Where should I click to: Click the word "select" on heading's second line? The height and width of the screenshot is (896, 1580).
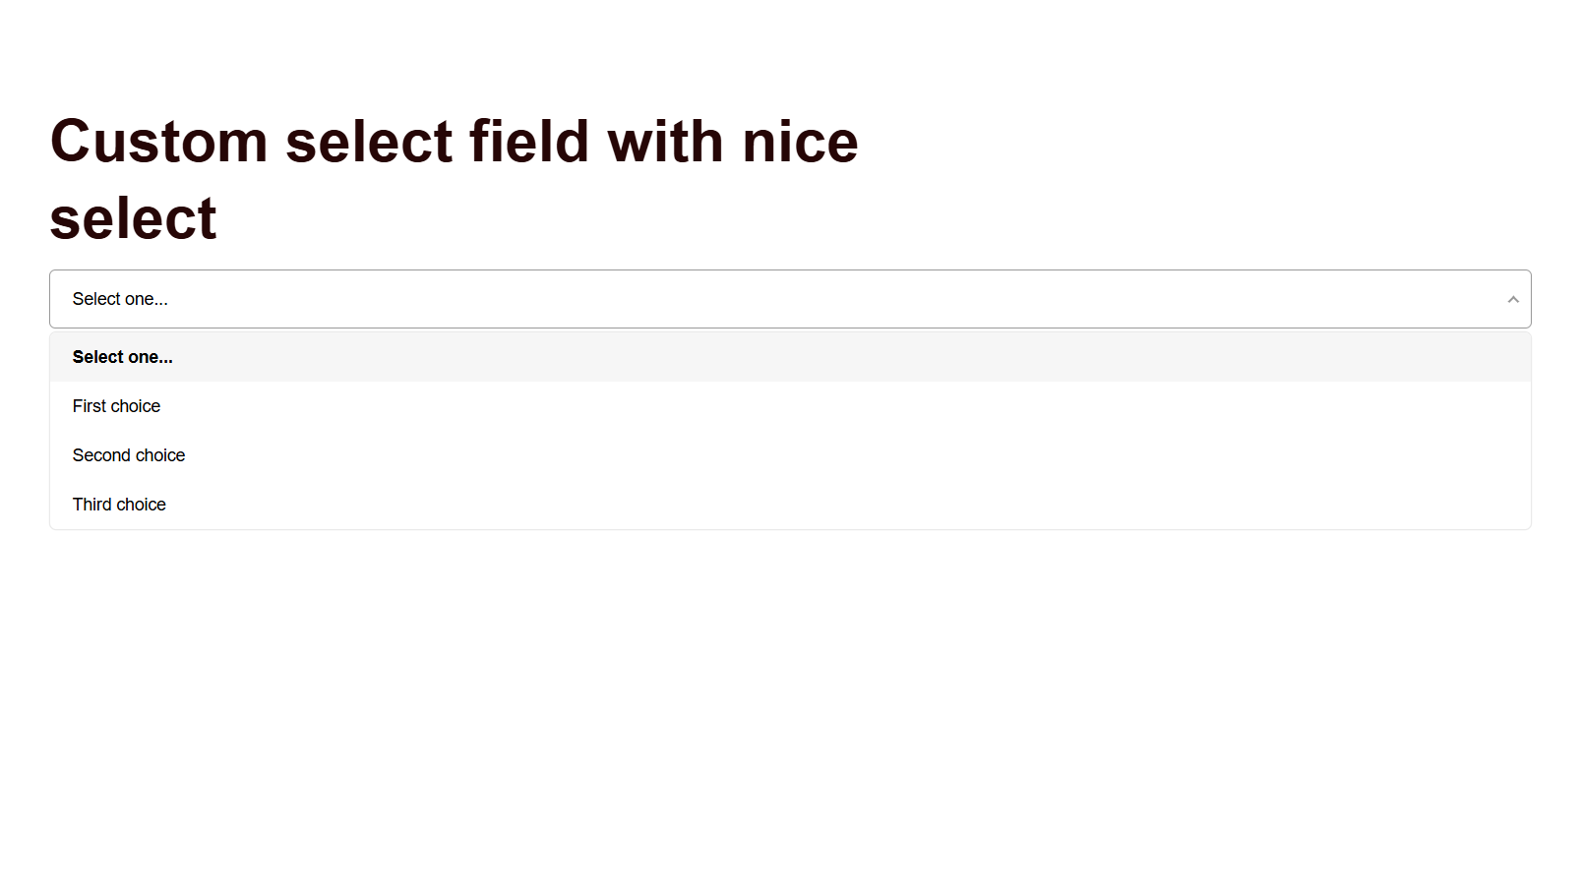(133, 219)
